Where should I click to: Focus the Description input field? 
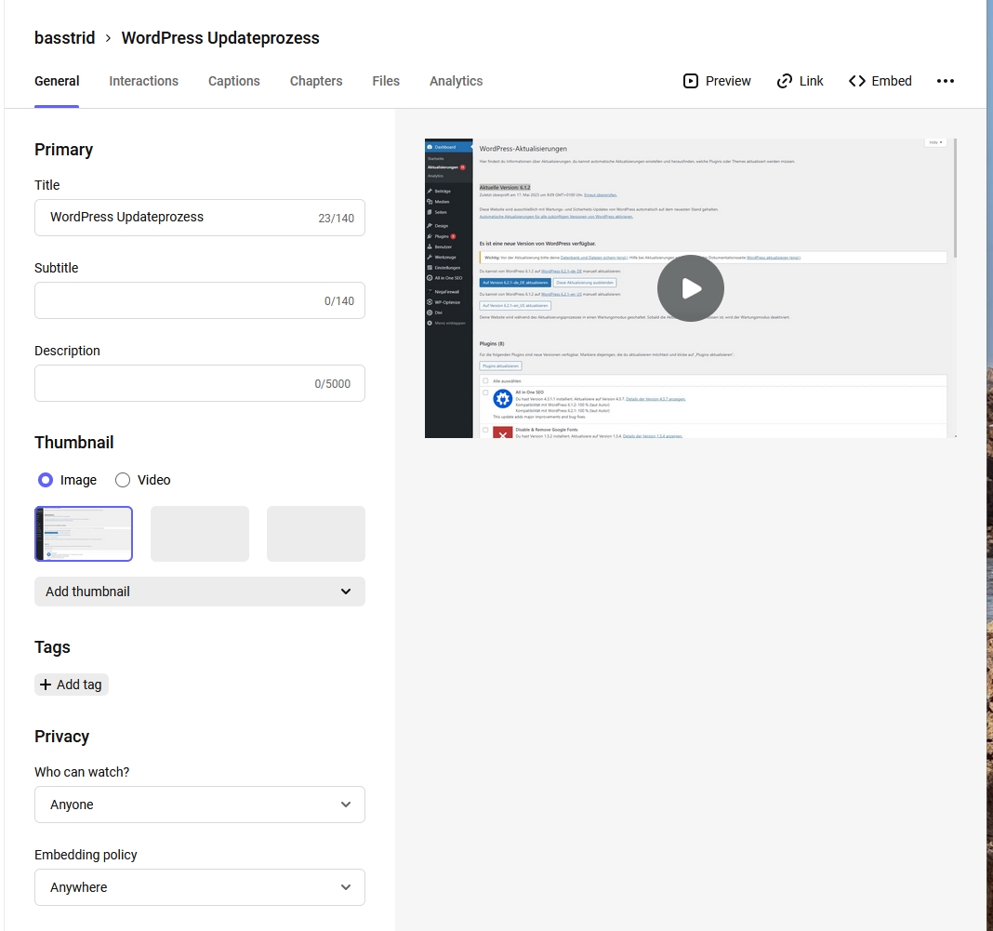200,383
